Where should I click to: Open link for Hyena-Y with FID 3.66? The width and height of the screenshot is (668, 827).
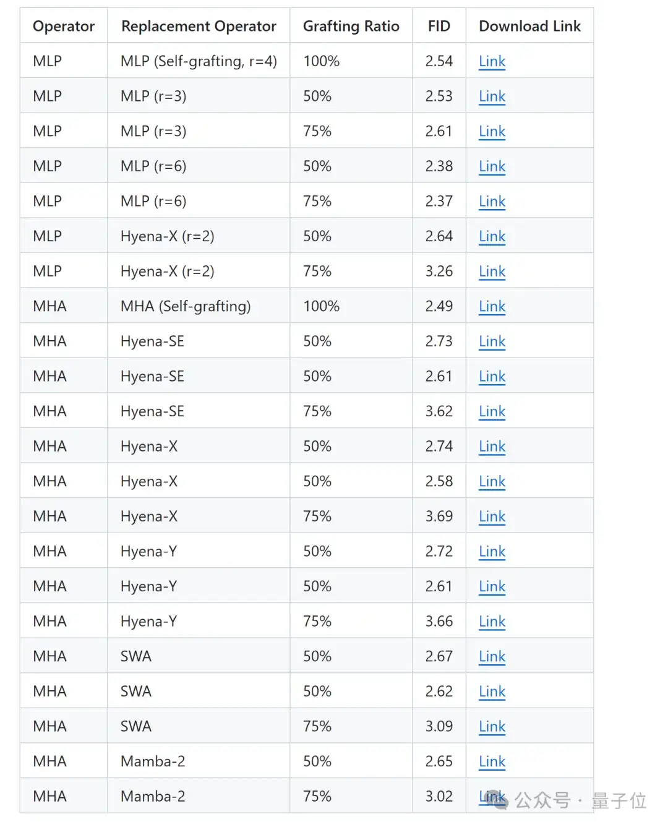tap(492, 621)
